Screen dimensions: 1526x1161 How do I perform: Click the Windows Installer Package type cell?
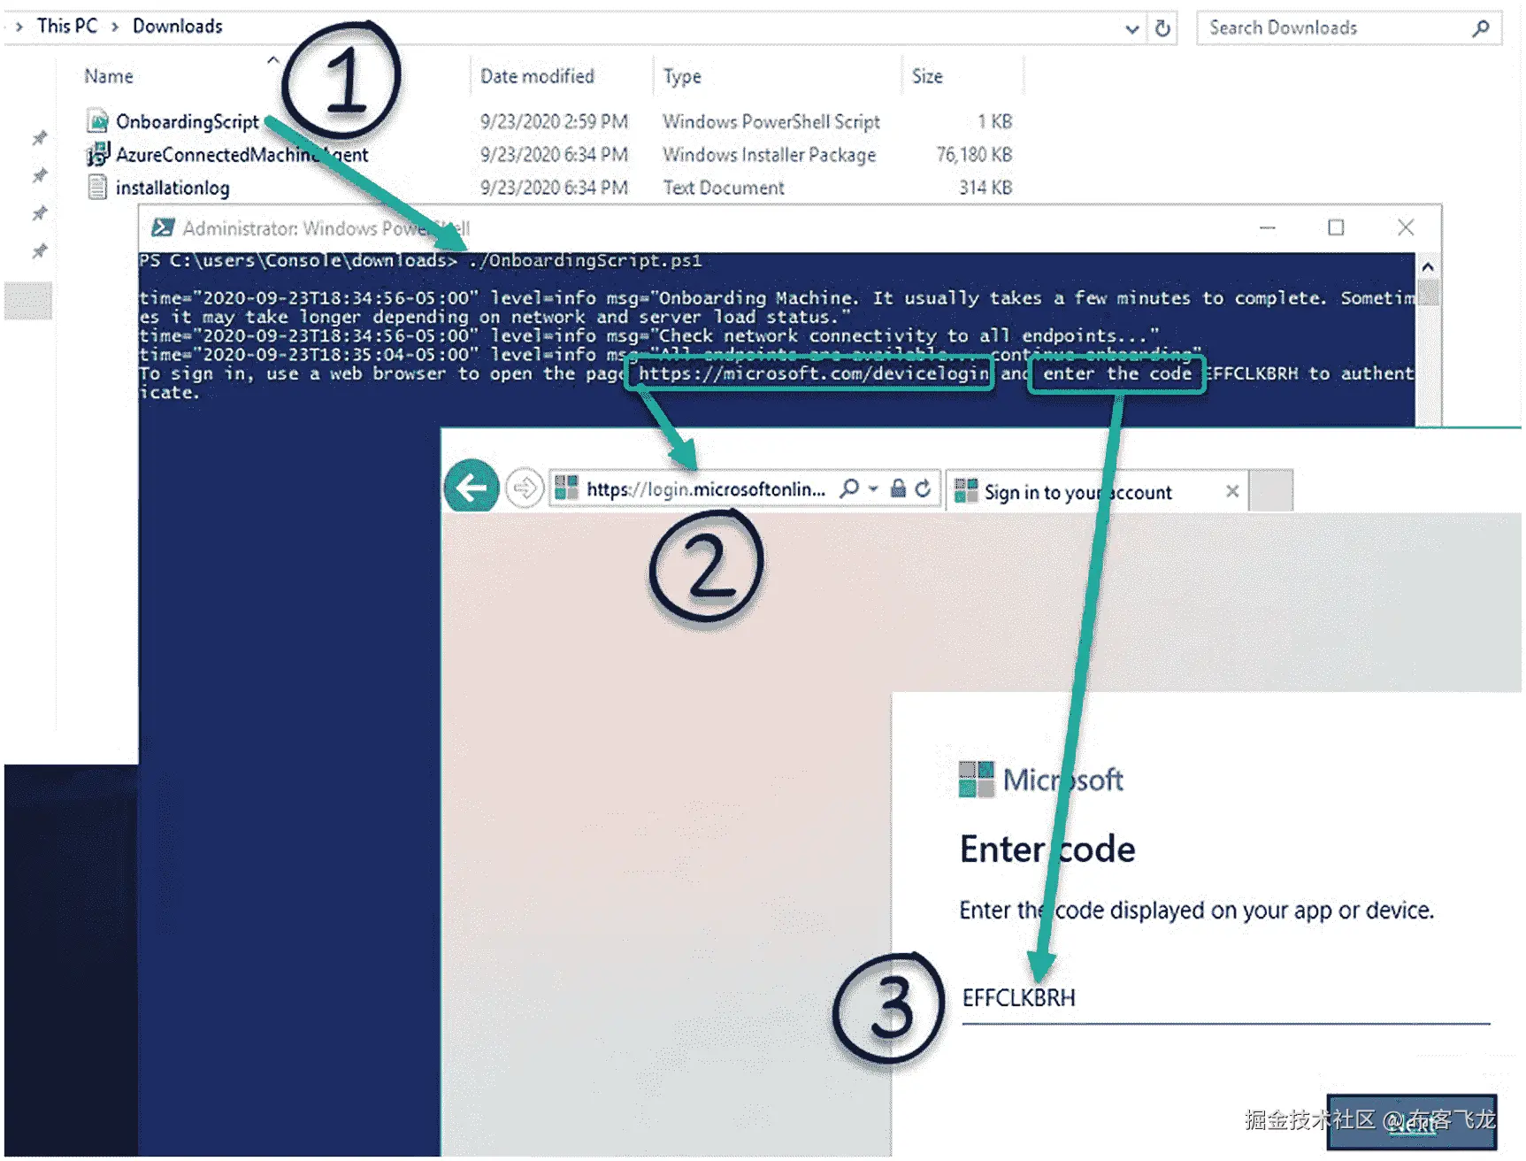point(770,155)
